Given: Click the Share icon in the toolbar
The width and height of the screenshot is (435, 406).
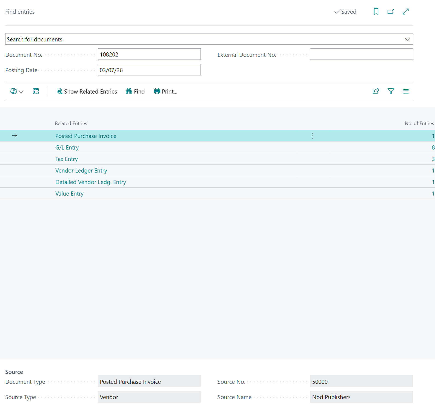Looking at the screenshot, I should (x=376, y=91).
